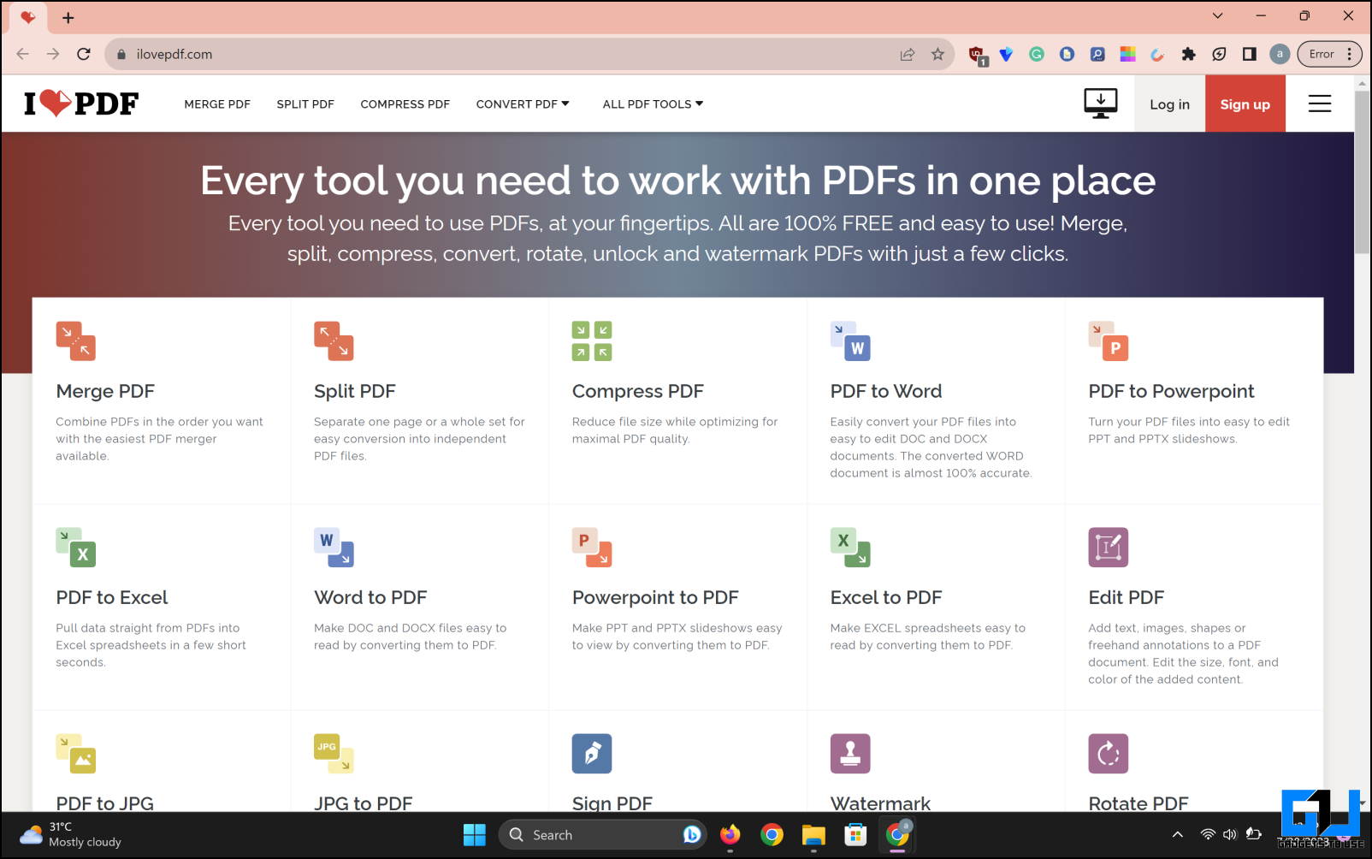
Task: Open the Windows Start menu
Action: point(475,835)
